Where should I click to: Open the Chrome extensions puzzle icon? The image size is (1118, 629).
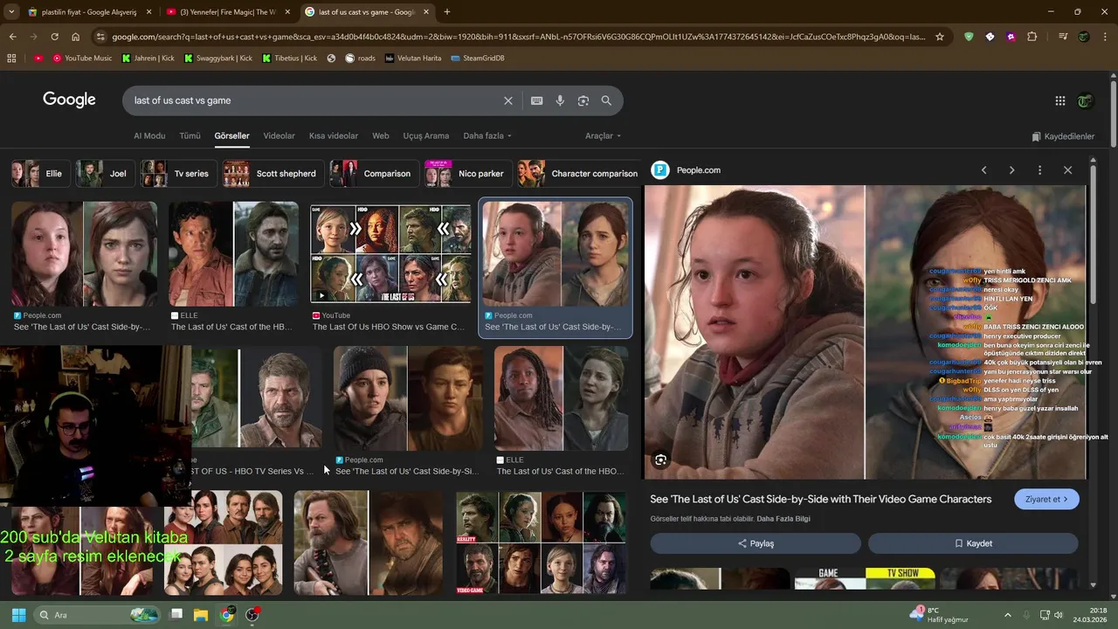pyautogui.click(x=1032, y=37)
